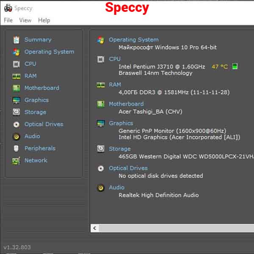Click the Optical Drives disc icon in sidebar
Screen dimensions: 254x254
[x=17, y=124]
